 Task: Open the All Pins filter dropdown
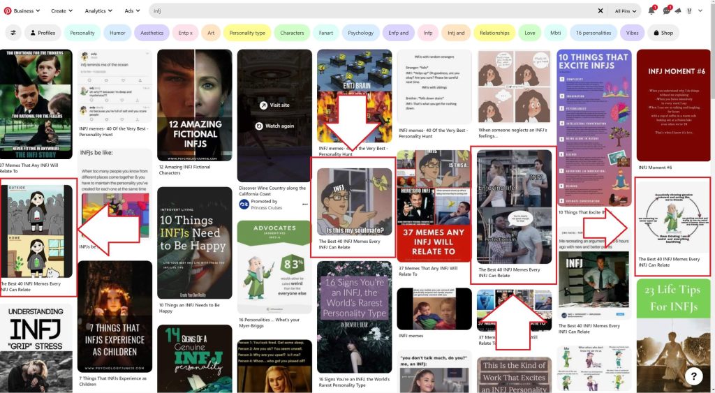click(x=625, y=11)
